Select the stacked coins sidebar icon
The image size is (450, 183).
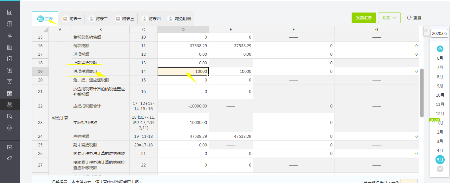pyautogui.click(x=10, y=105)
